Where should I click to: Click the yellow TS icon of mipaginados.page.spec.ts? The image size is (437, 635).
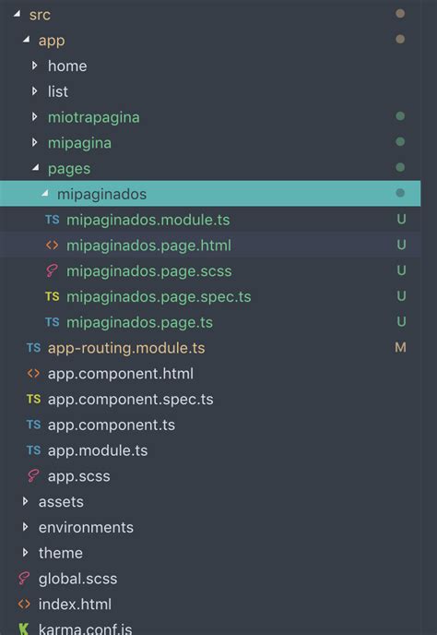pos(53,296)
